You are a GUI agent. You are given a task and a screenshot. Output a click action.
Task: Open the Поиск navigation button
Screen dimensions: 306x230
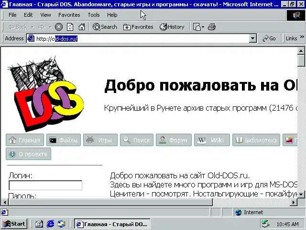pyautogui.click(x=137, y=140)
